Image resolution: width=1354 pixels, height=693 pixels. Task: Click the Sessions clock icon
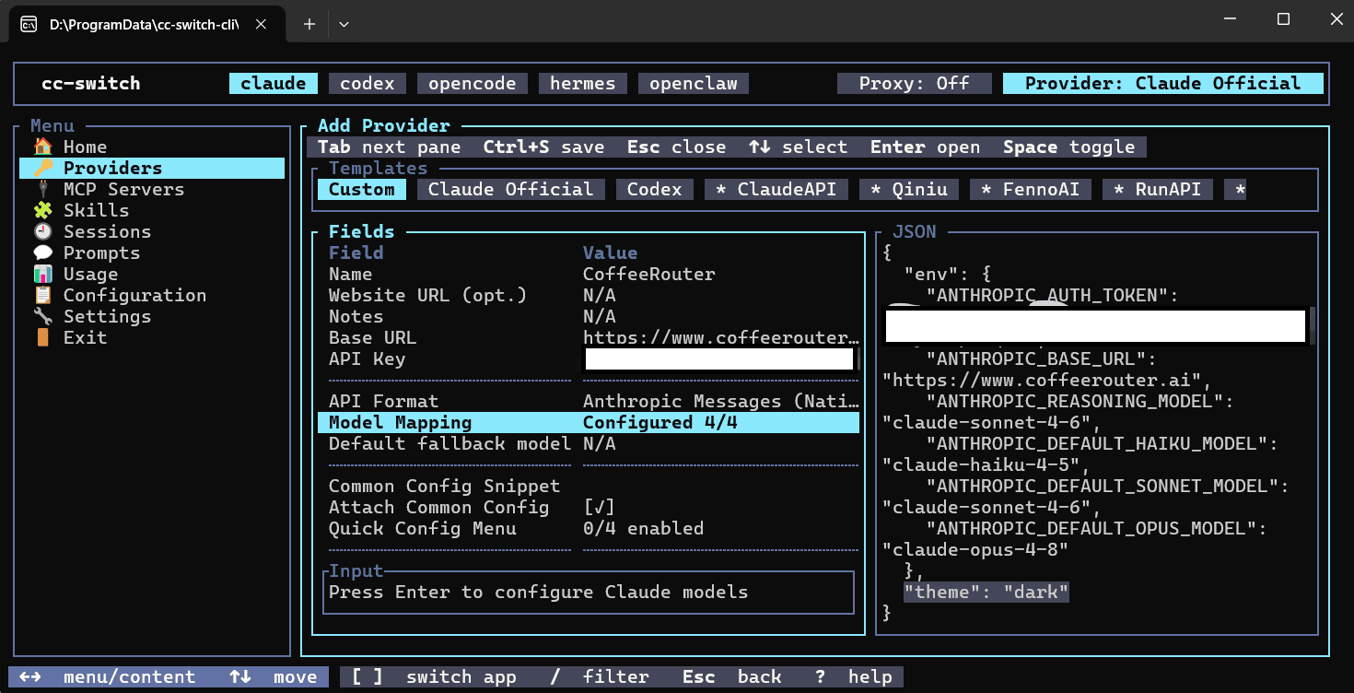coord(42,231)
